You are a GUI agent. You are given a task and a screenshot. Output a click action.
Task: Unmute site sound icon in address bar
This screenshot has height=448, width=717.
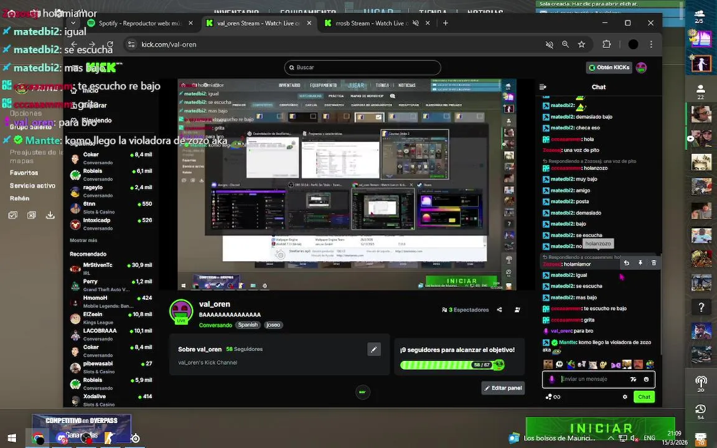(x=549, y=44)
